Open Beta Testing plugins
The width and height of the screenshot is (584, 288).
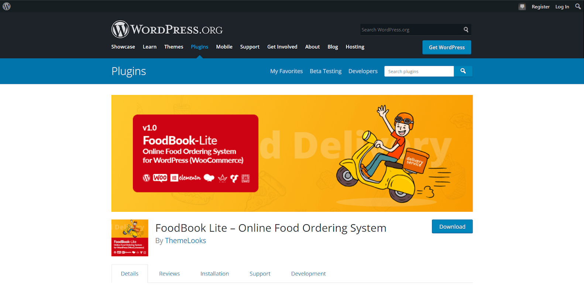[326, 71]
